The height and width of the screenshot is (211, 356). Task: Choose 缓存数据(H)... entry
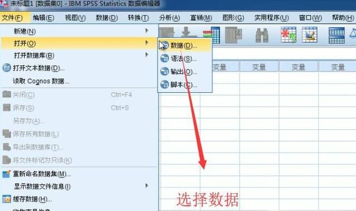click(x=79, y=199)
